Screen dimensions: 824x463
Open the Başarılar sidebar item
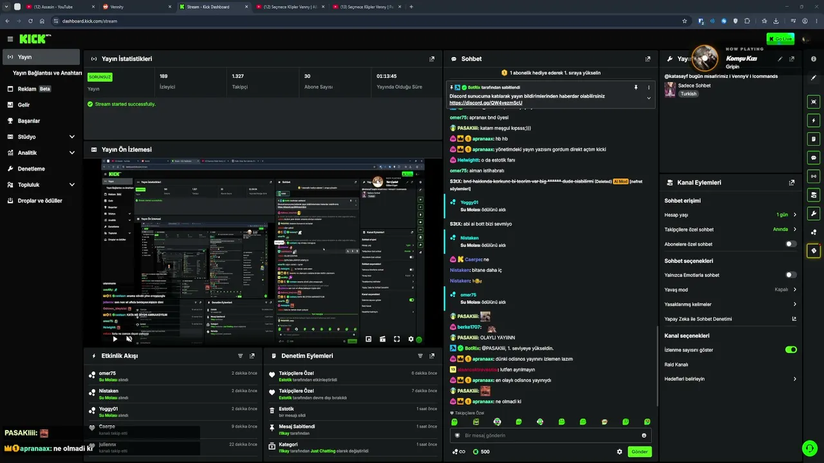coord(41,121)
